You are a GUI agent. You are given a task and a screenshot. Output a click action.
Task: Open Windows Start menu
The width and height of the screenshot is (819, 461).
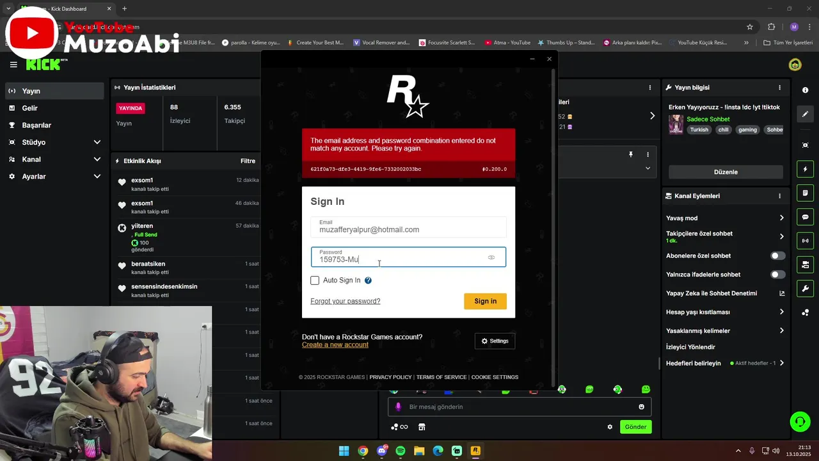344,451
